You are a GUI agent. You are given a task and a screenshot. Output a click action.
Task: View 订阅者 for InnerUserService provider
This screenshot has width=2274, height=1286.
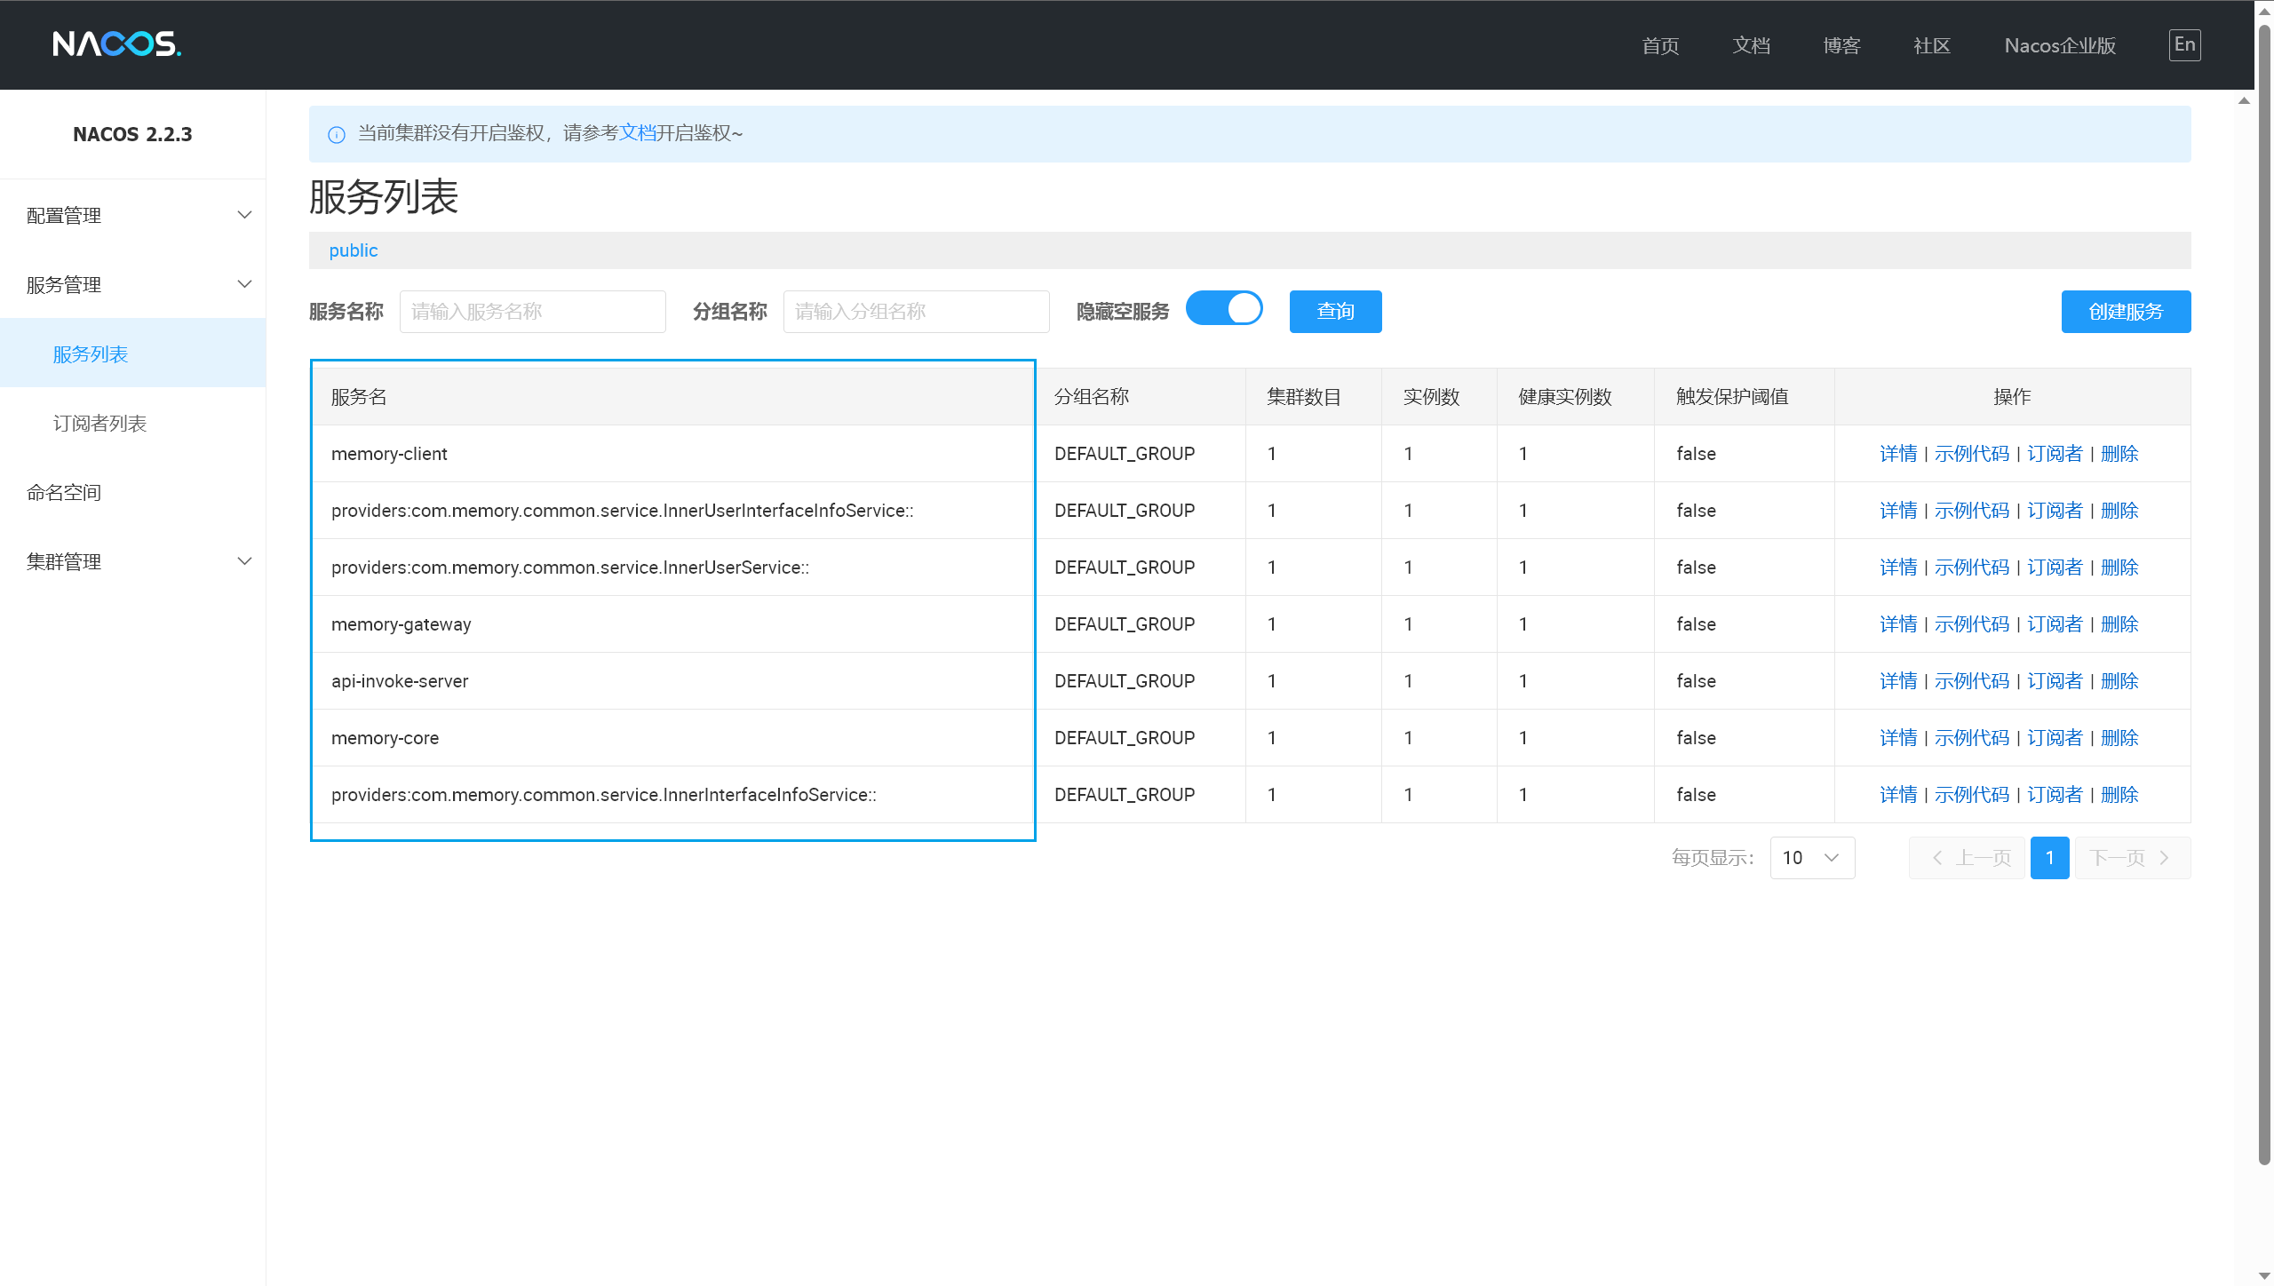click(x=2054, y=568)
